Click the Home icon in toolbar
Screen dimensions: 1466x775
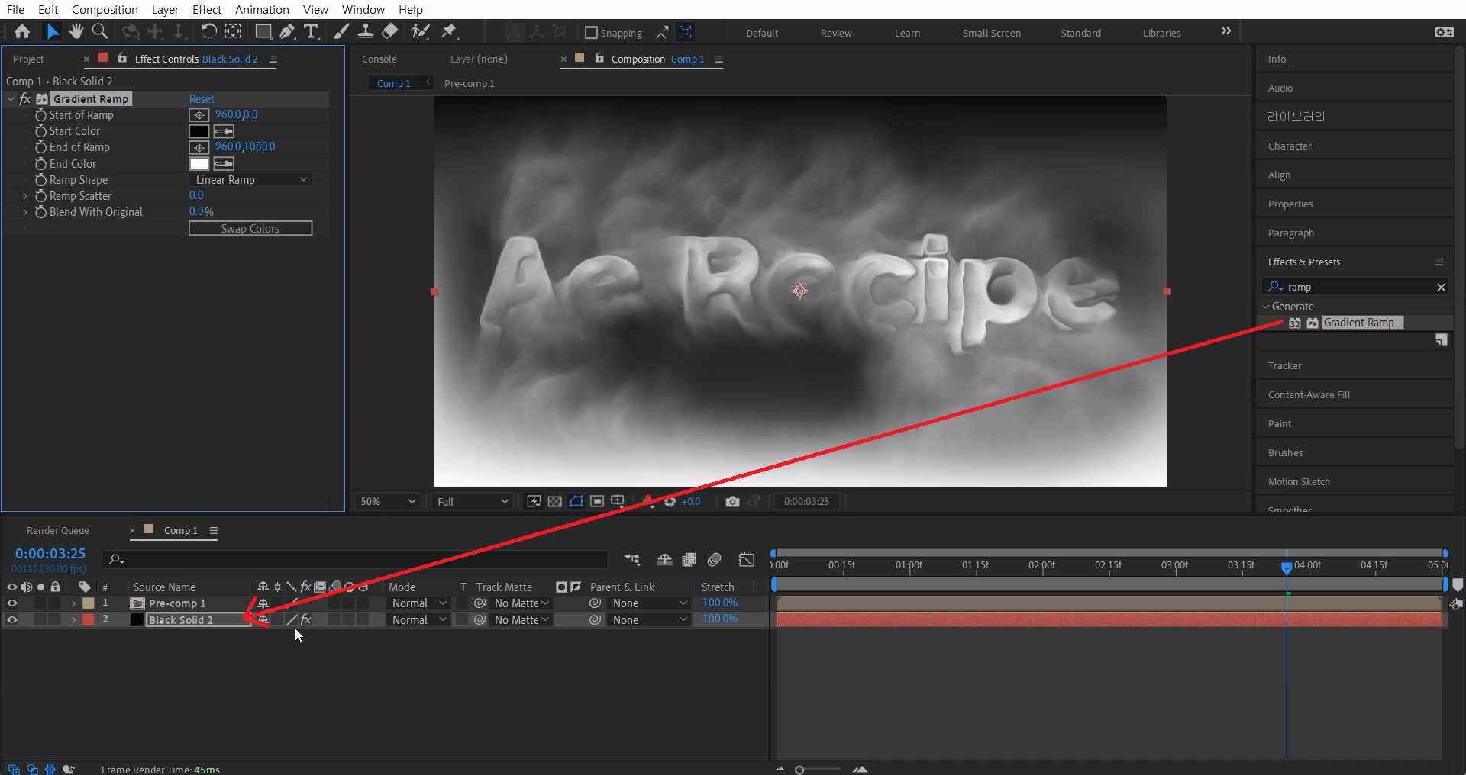tap(22, 31)
